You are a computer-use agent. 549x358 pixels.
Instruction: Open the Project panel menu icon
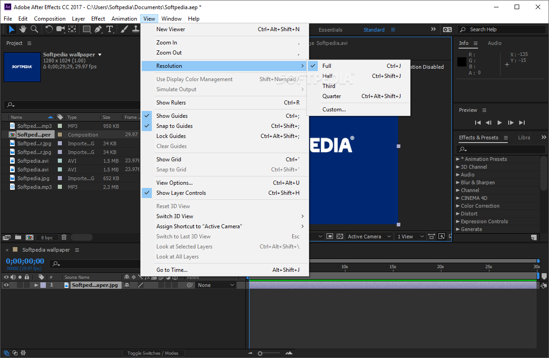(x=29, y=43)
